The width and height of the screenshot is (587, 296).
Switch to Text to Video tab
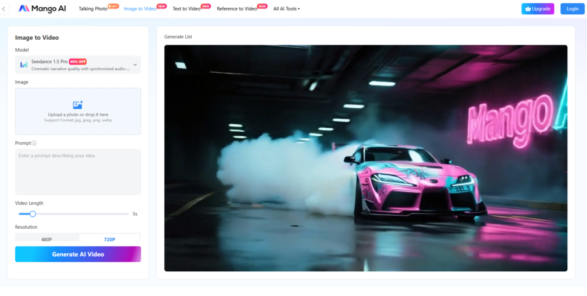coord(186,9)
